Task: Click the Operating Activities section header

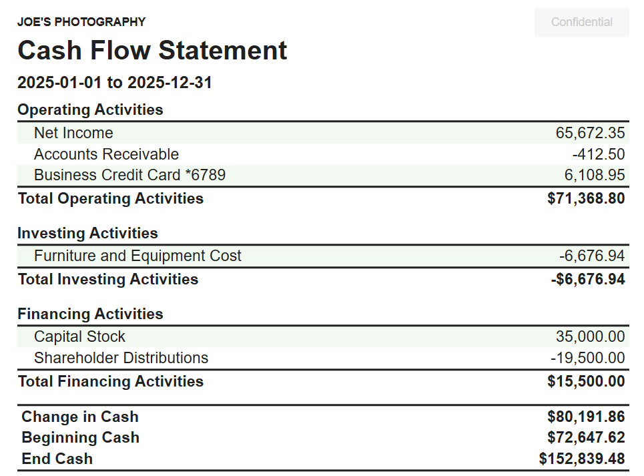Action: [90, 110]
